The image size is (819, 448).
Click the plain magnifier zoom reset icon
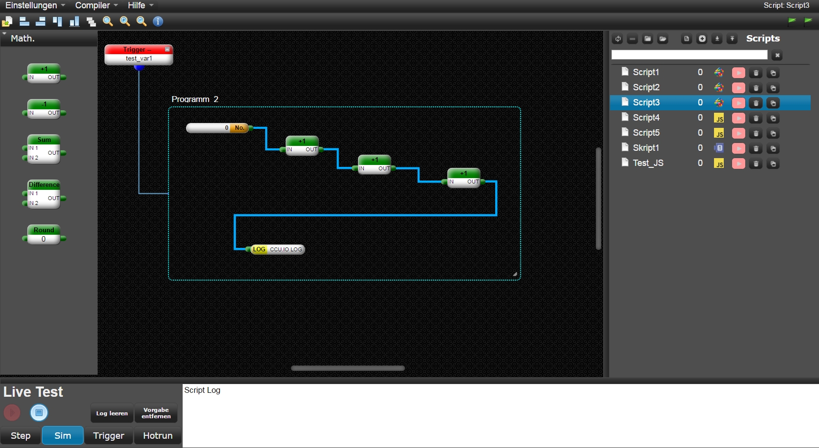click(108, 21)
